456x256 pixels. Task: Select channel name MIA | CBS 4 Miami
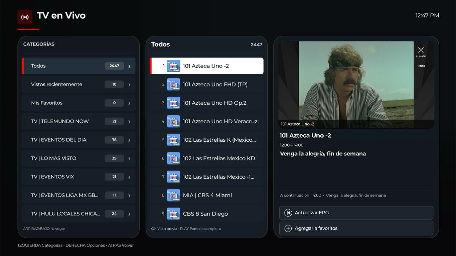(207, 195)
